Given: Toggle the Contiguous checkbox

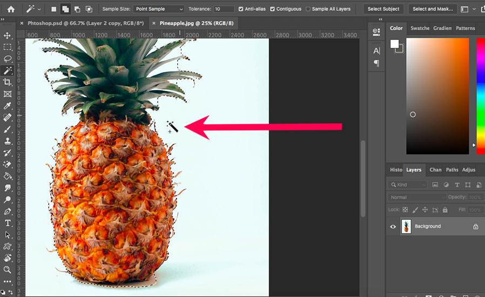Looking at the screenshot, I should (x=272, y=9).
